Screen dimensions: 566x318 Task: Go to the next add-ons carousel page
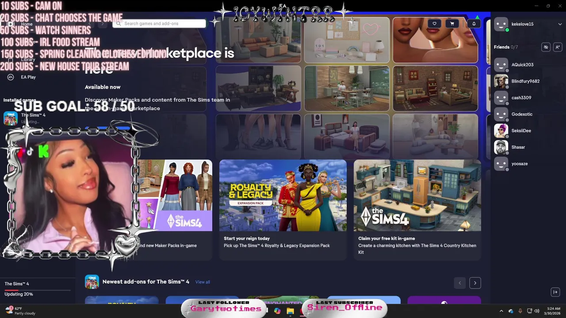click(x=475, y=283)
